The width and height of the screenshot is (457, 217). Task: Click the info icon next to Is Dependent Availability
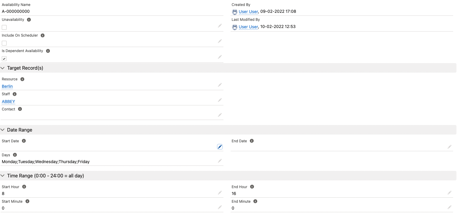pos(48,51)
